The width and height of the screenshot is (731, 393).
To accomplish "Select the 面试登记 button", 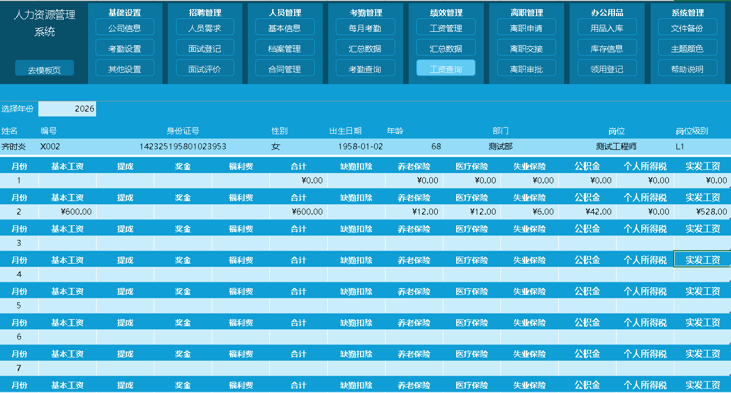I will pos(205,49).
